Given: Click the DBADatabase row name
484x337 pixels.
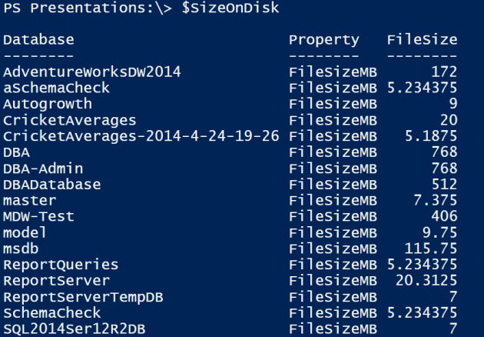Looking at the screenshot, I should coord(52,185).
